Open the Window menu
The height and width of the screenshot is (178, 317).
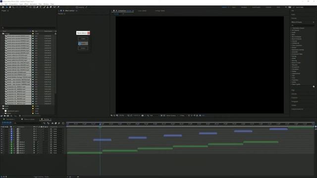46,4
